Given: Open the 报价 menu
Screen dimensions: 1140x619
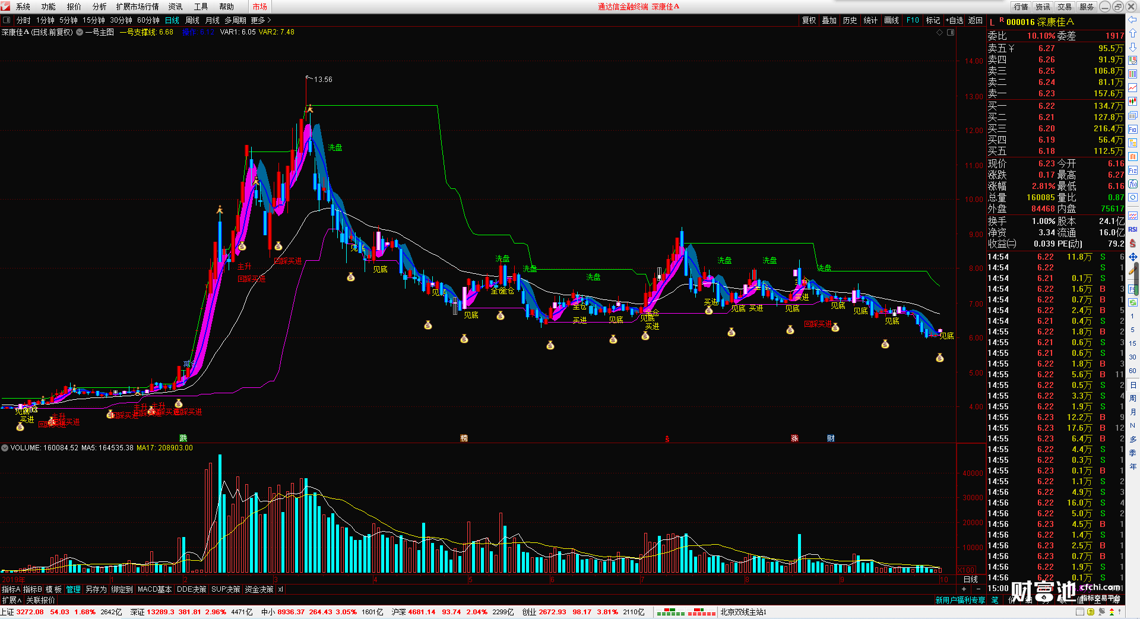Looking at the screenshot, I should (74, 7).
